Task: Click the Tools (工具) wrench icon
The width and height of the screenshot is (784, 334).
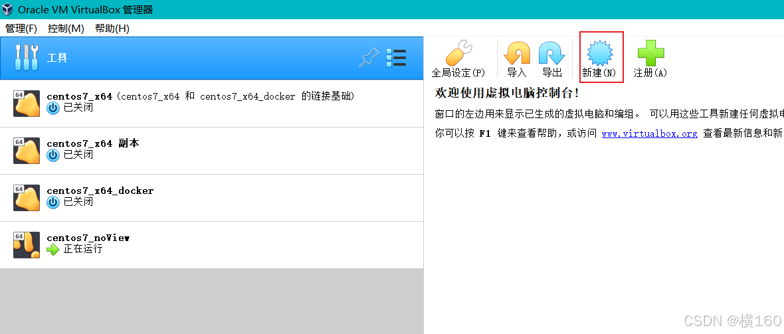Action: [x=27, y=58]
